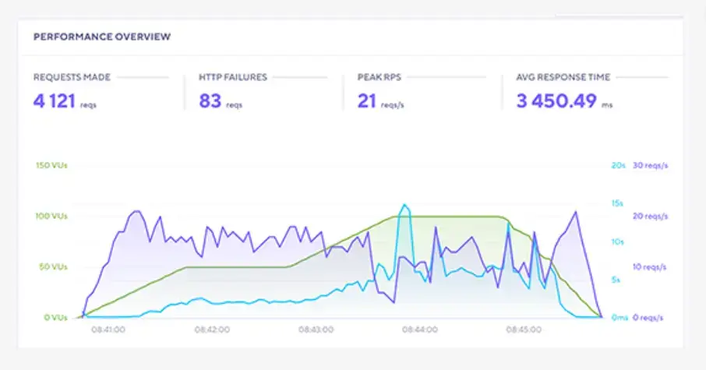Select the Avg Response Time label
Image resolution: width=706 pixels, height=370 pixels.
click(x=563, y=78)
